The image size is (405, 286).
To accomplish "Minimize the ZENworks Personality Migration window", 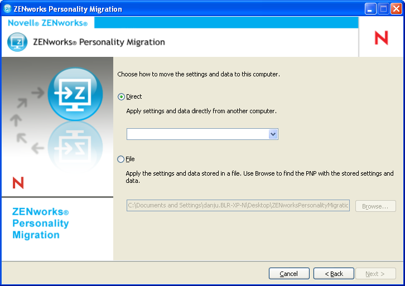I will [370, 9].
